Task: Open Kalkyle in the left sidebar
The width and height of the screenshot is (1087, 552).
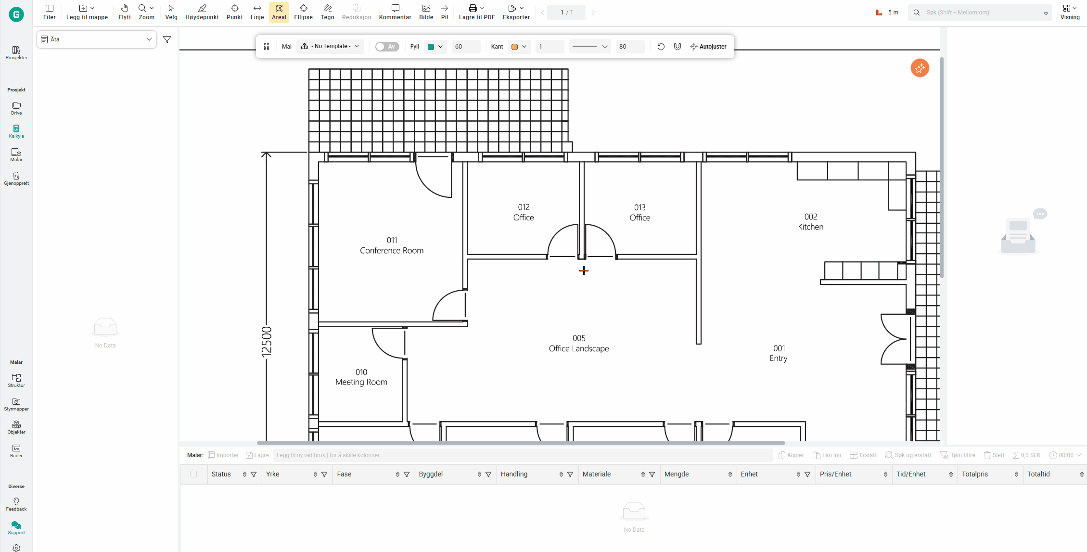Action: pos(16,131)
